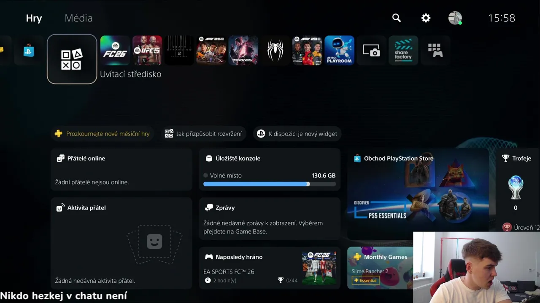Open the Obchod PlayStation Store widget
Image resolution: width=540 pixels, height=303 pixels.
(x=418, y=194)
